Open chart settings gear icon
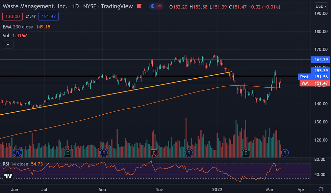 pos(321,189)
